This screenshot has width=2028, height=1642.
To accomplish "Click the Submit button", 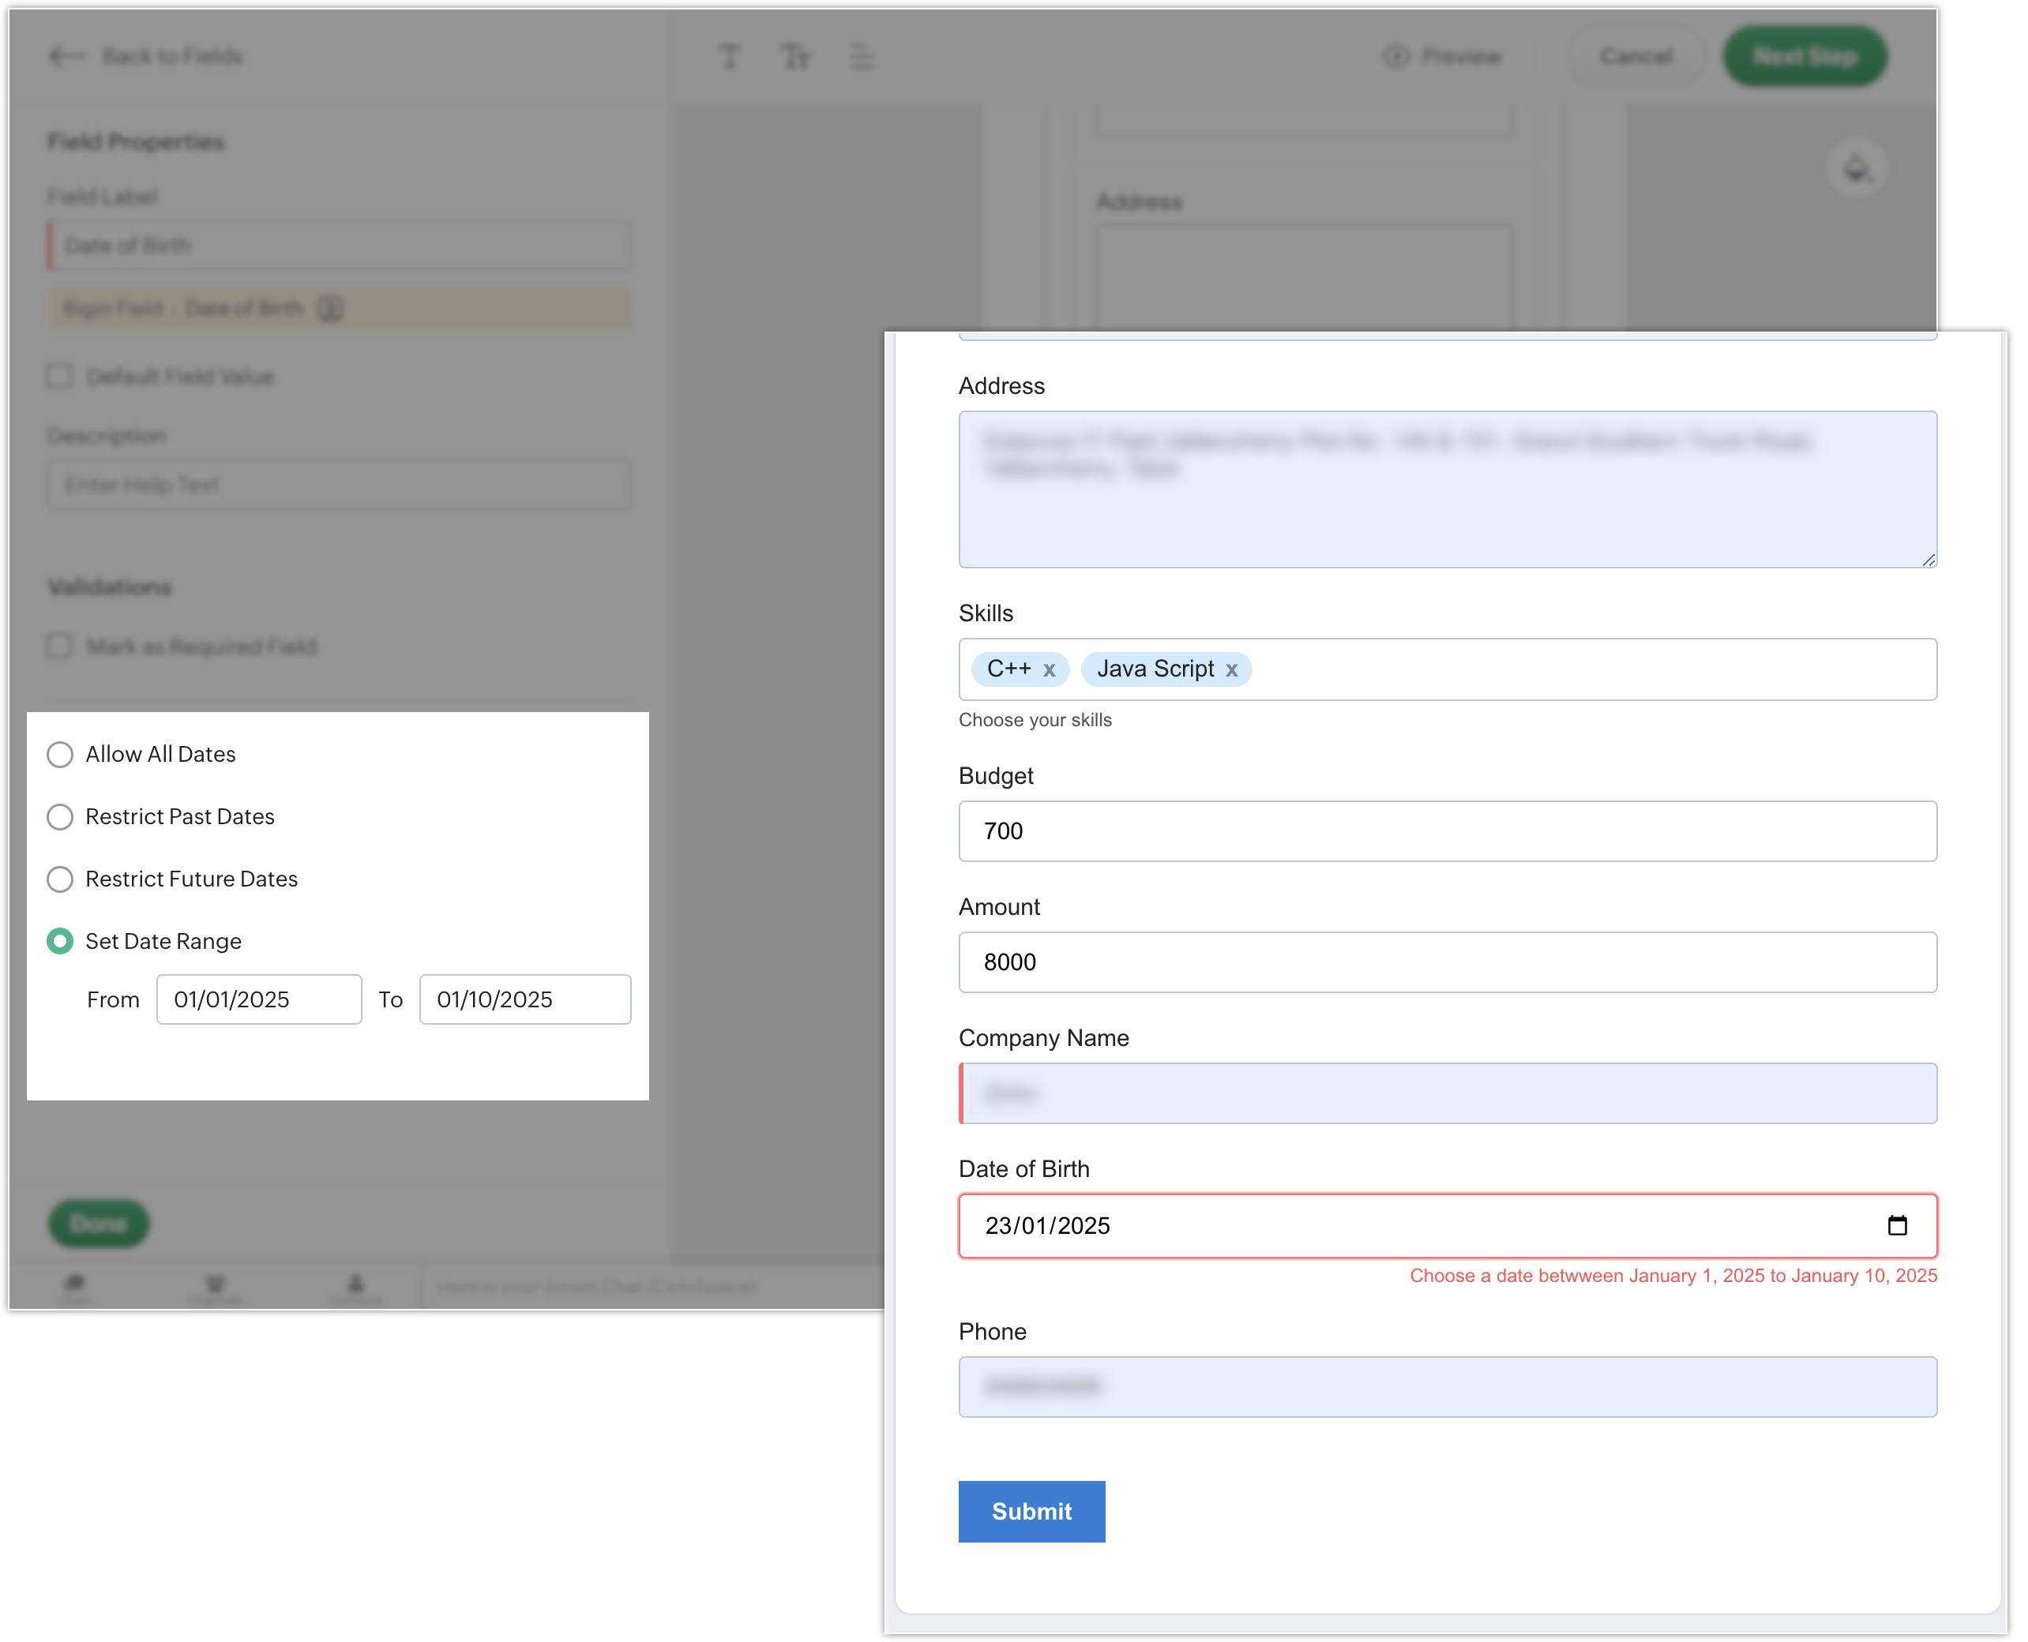I will pyautogui.click(x=1031, y=1512).
